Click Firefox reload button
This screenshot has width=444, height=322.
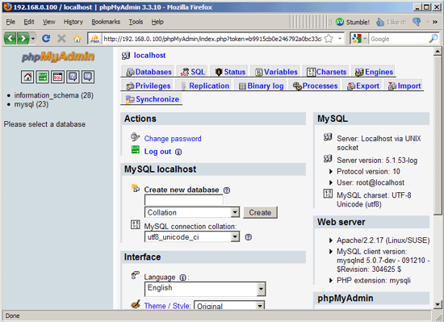(46, 38)
